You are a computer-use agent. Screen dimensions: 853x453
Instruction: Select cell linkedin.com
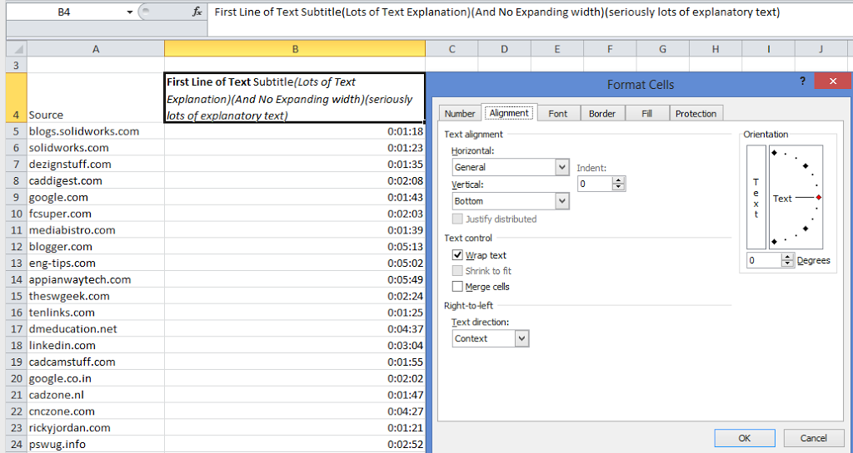(96, 345)
